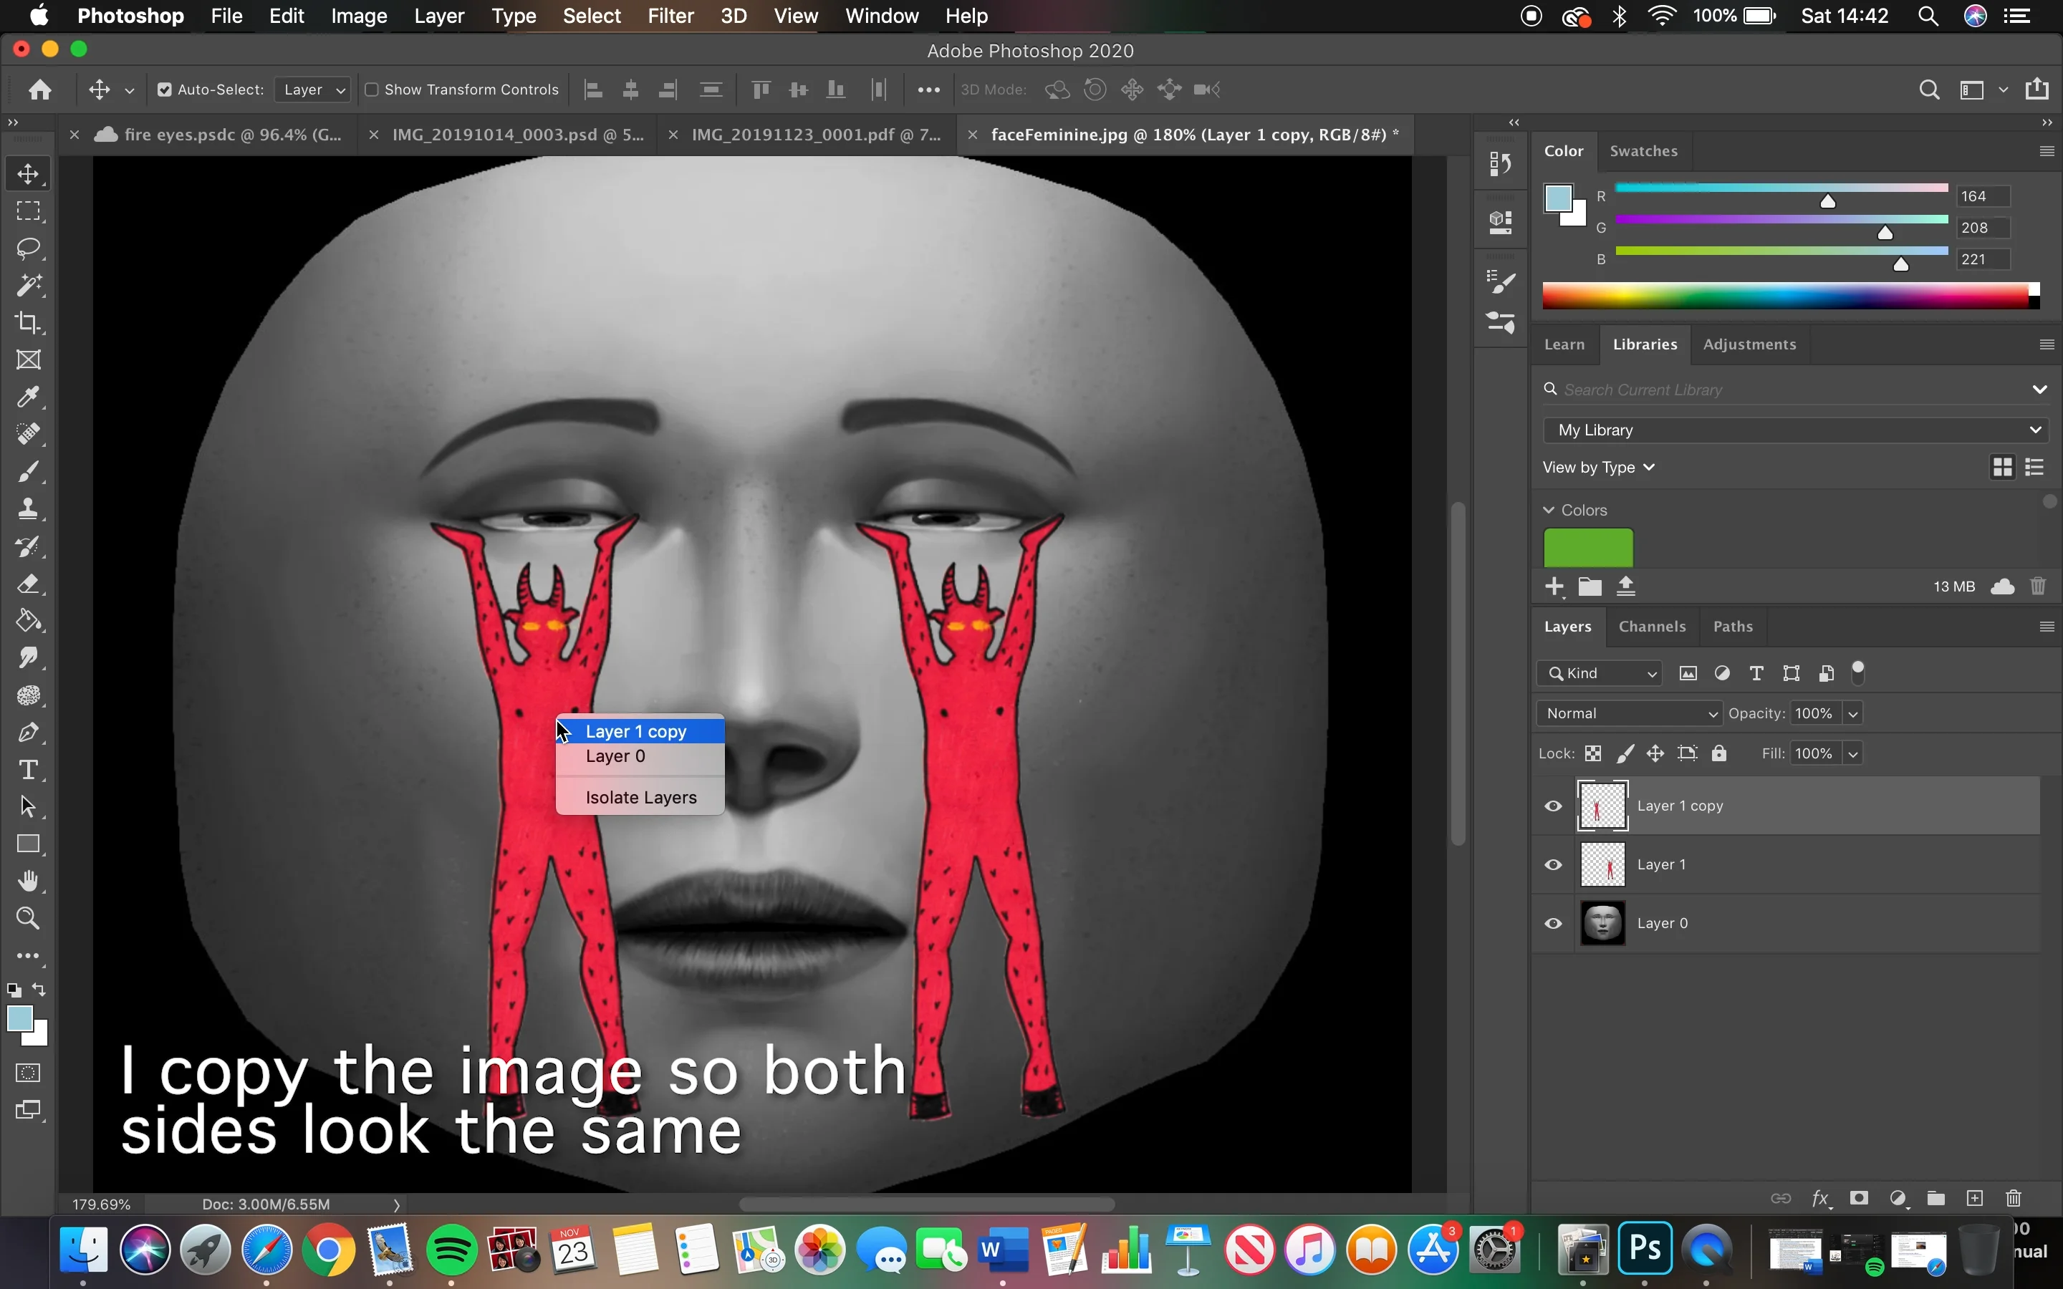Select the Magic Wand tool

[x=28, y=286]
